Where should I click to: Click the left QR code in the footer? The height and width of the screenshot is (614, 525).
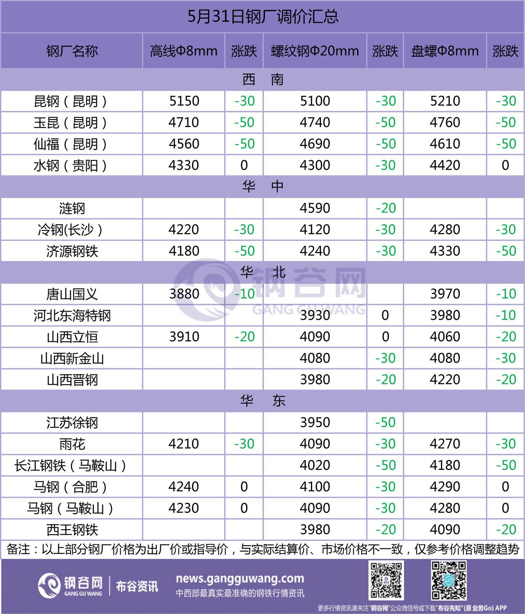tap(386, 580)
